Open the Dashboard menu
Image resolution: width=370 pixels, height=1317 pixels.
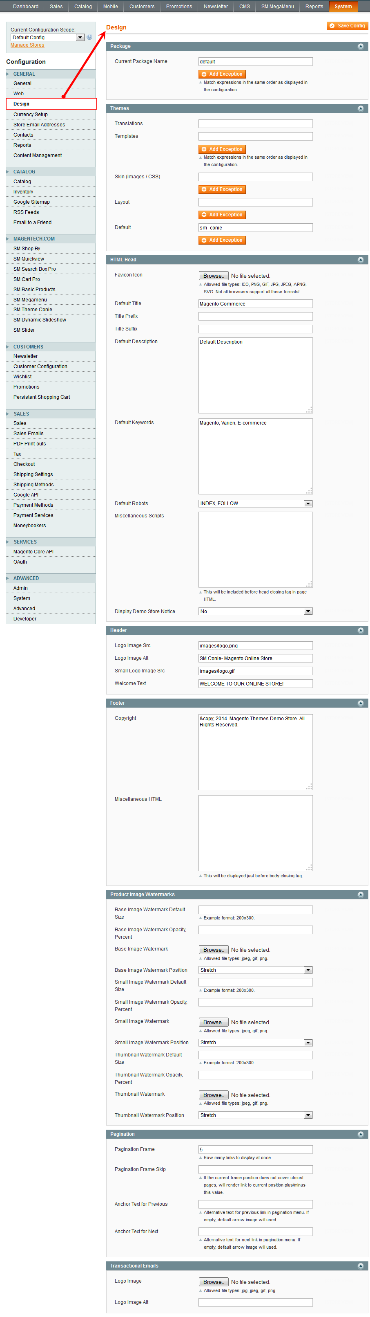click(25, 6)
